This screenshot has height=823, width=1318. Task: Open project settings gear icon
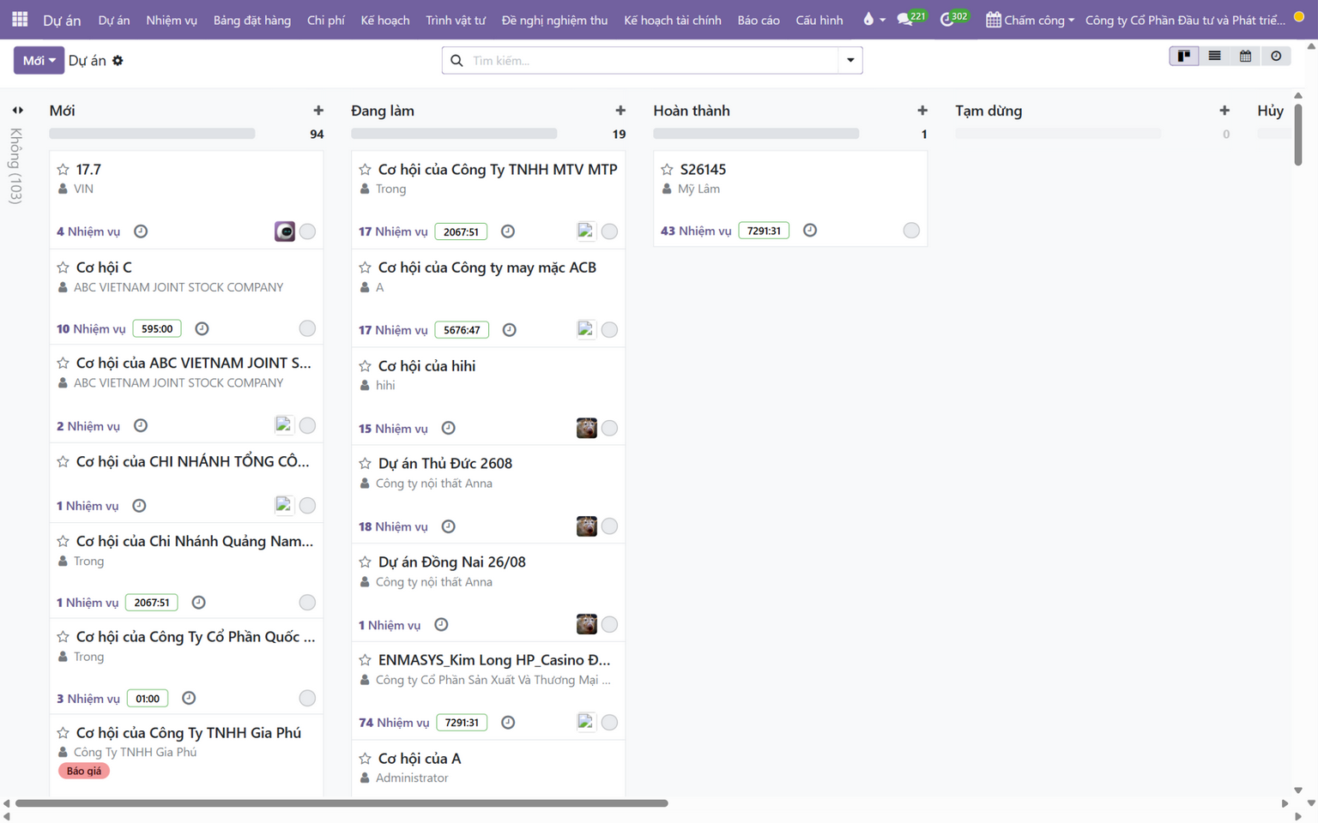point(118,61)
